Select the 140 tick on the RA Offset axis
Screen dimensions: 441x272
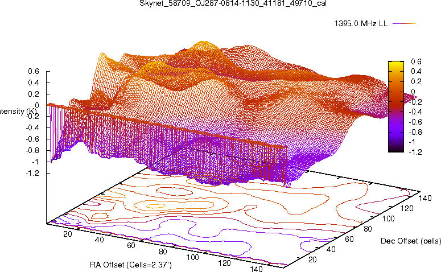click(x=256, y=269)
